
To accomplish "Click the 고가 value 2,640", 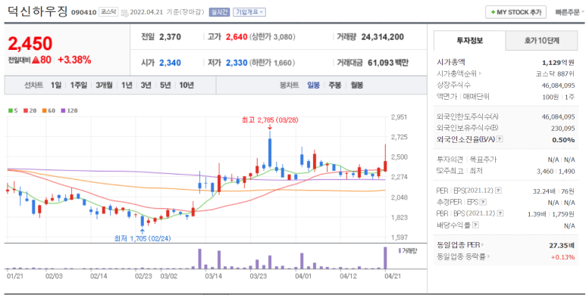I will click(x=237, y=37).
